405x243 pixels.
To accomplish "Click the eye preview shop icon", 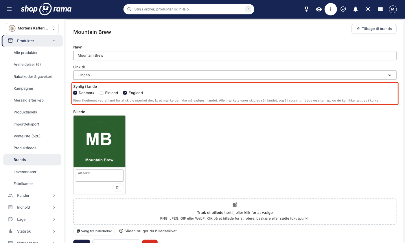I will tap(319, 9).
